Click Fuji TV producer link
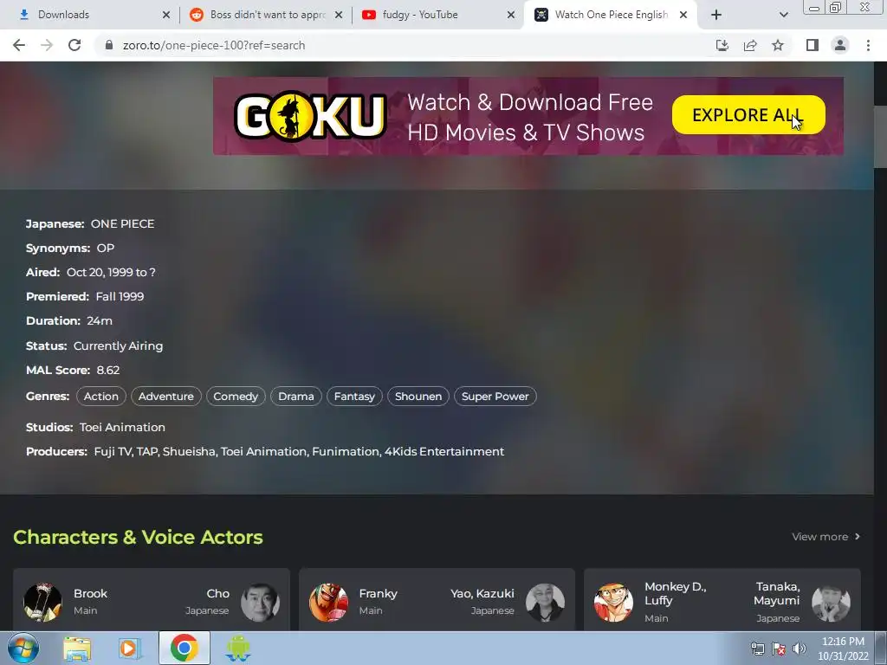887x665 pixels. tap(113, 452)
